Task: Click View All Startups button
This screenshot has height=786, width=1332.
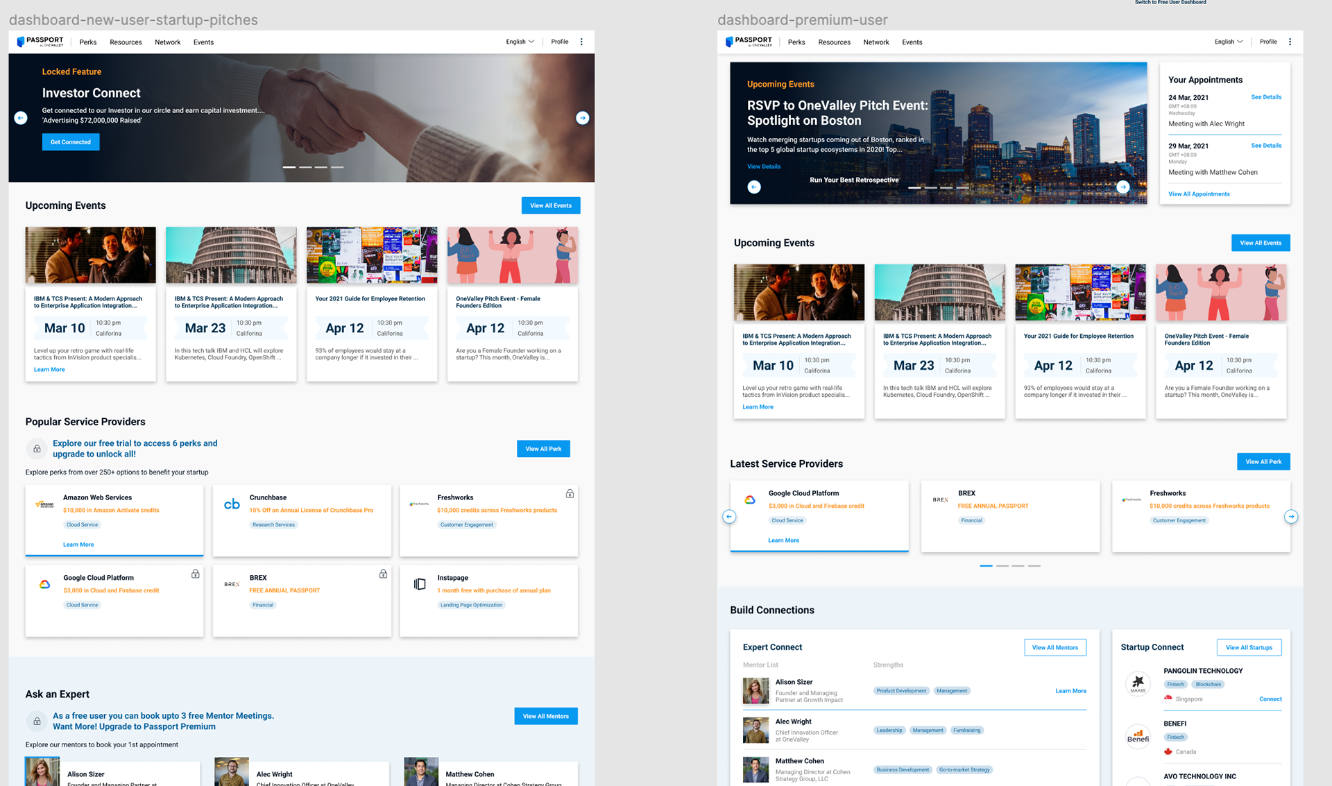Action: coord(1249,647)
